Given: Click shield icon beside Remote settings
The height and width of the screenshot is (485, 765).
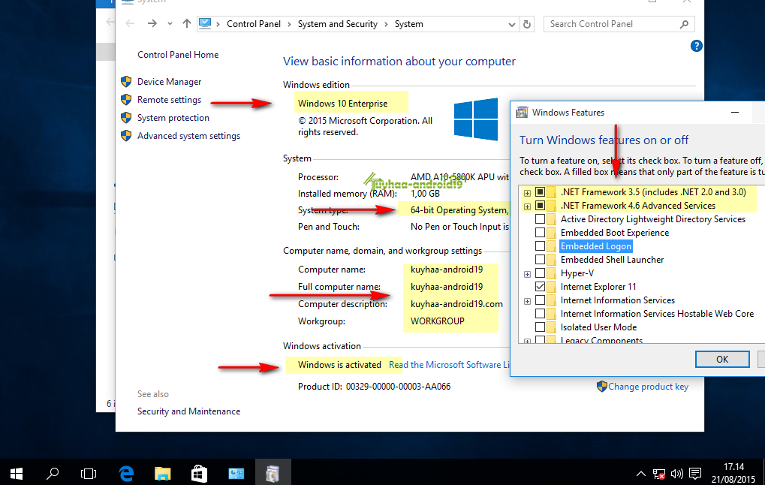Looking at the screenshot, I should 126,100.
